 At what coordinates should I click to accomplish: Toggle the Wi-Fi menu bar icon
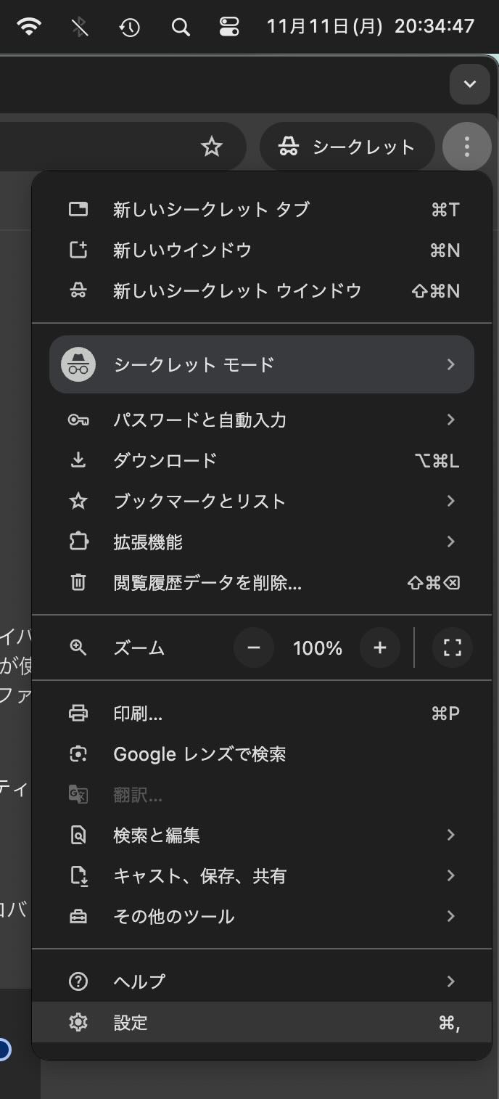[30, 28]
